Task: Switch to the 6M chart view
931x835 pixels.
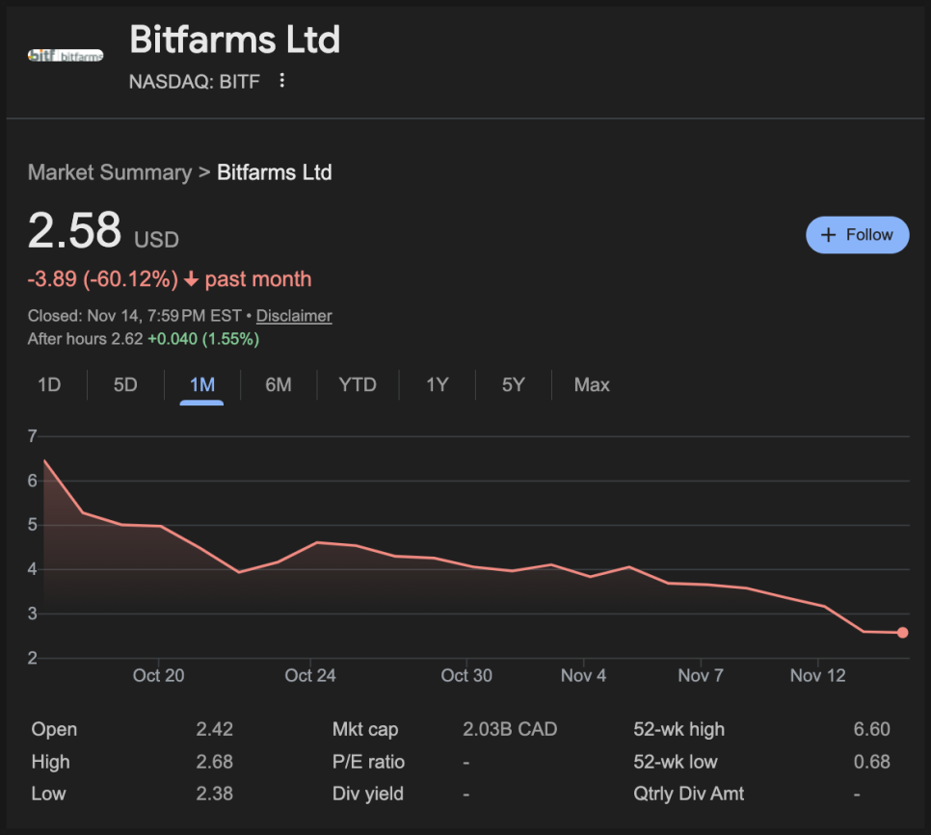Action: click(279, 385)
